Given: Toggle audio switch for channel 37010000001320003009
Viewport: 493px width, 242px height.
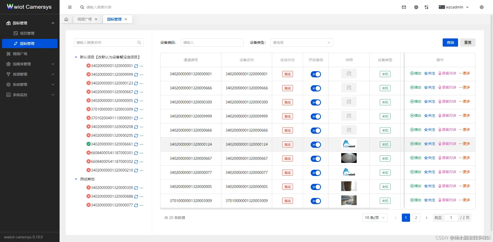Looking at the screenshot, I should coord(316,201).
